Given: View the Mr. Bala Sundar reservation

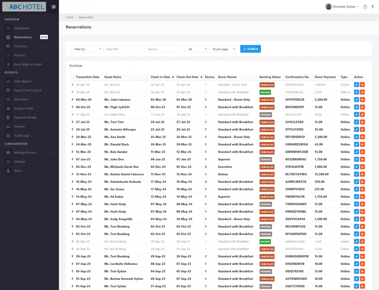Looking at the screenshot, I should tap(362, 152).
